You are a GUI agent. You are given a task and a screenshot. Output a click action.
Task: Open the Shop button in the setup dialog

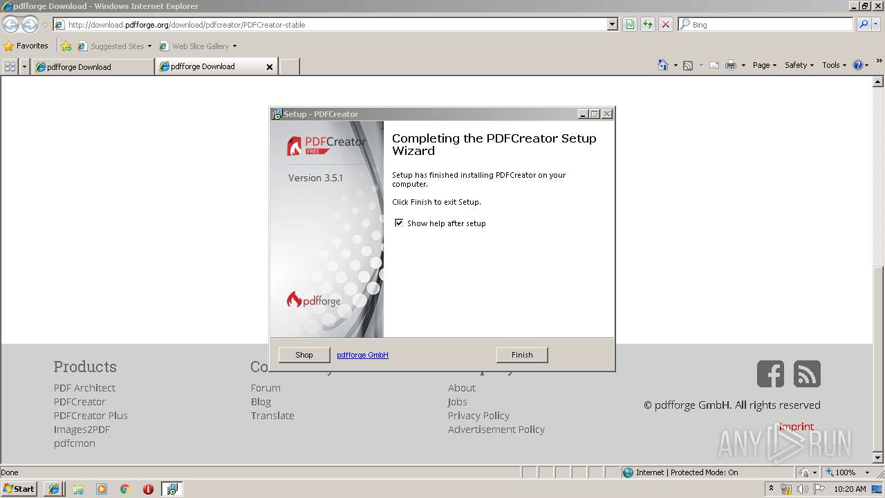[304, 355]
